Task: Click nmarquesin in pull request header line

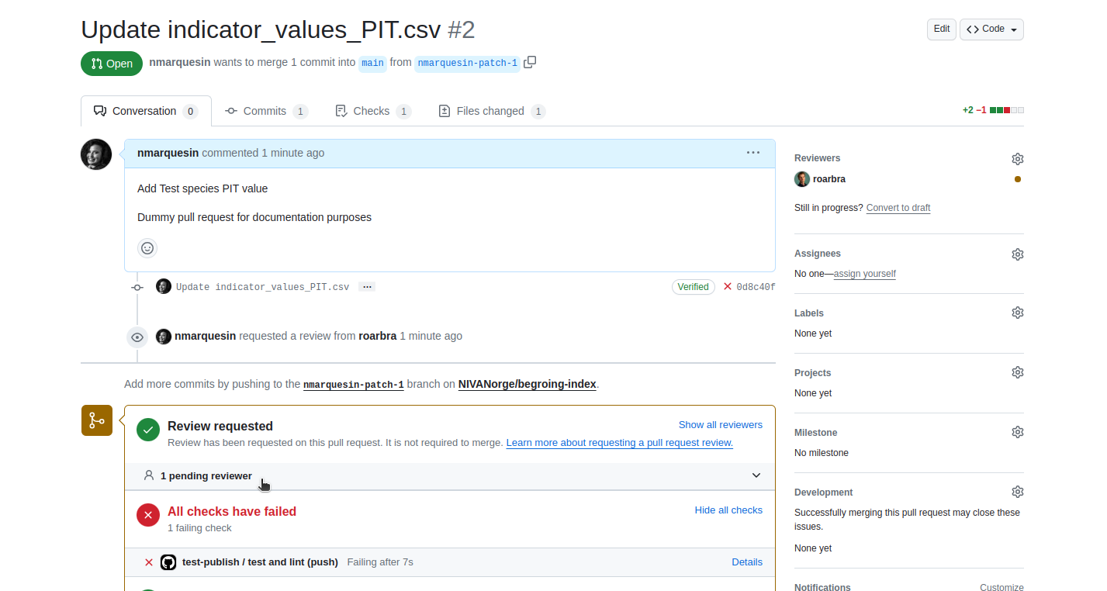Action: [x=180, y=62]
